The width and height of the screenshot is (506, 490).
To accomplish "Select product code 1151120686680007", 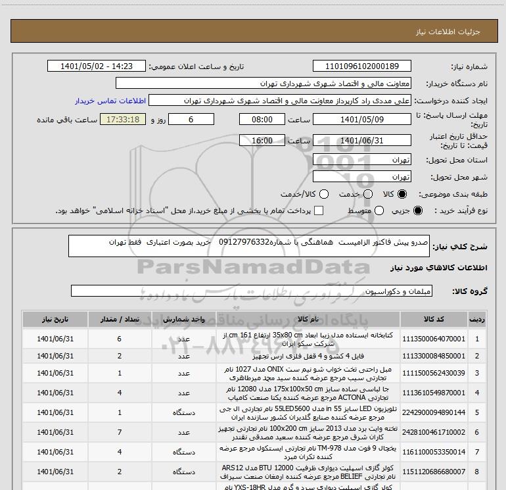I will pos(434,472).
